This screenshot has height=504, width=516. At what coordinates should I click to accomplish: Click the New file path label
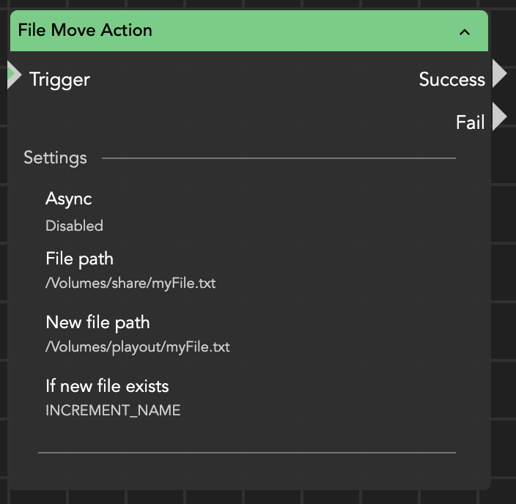point(97,322)
